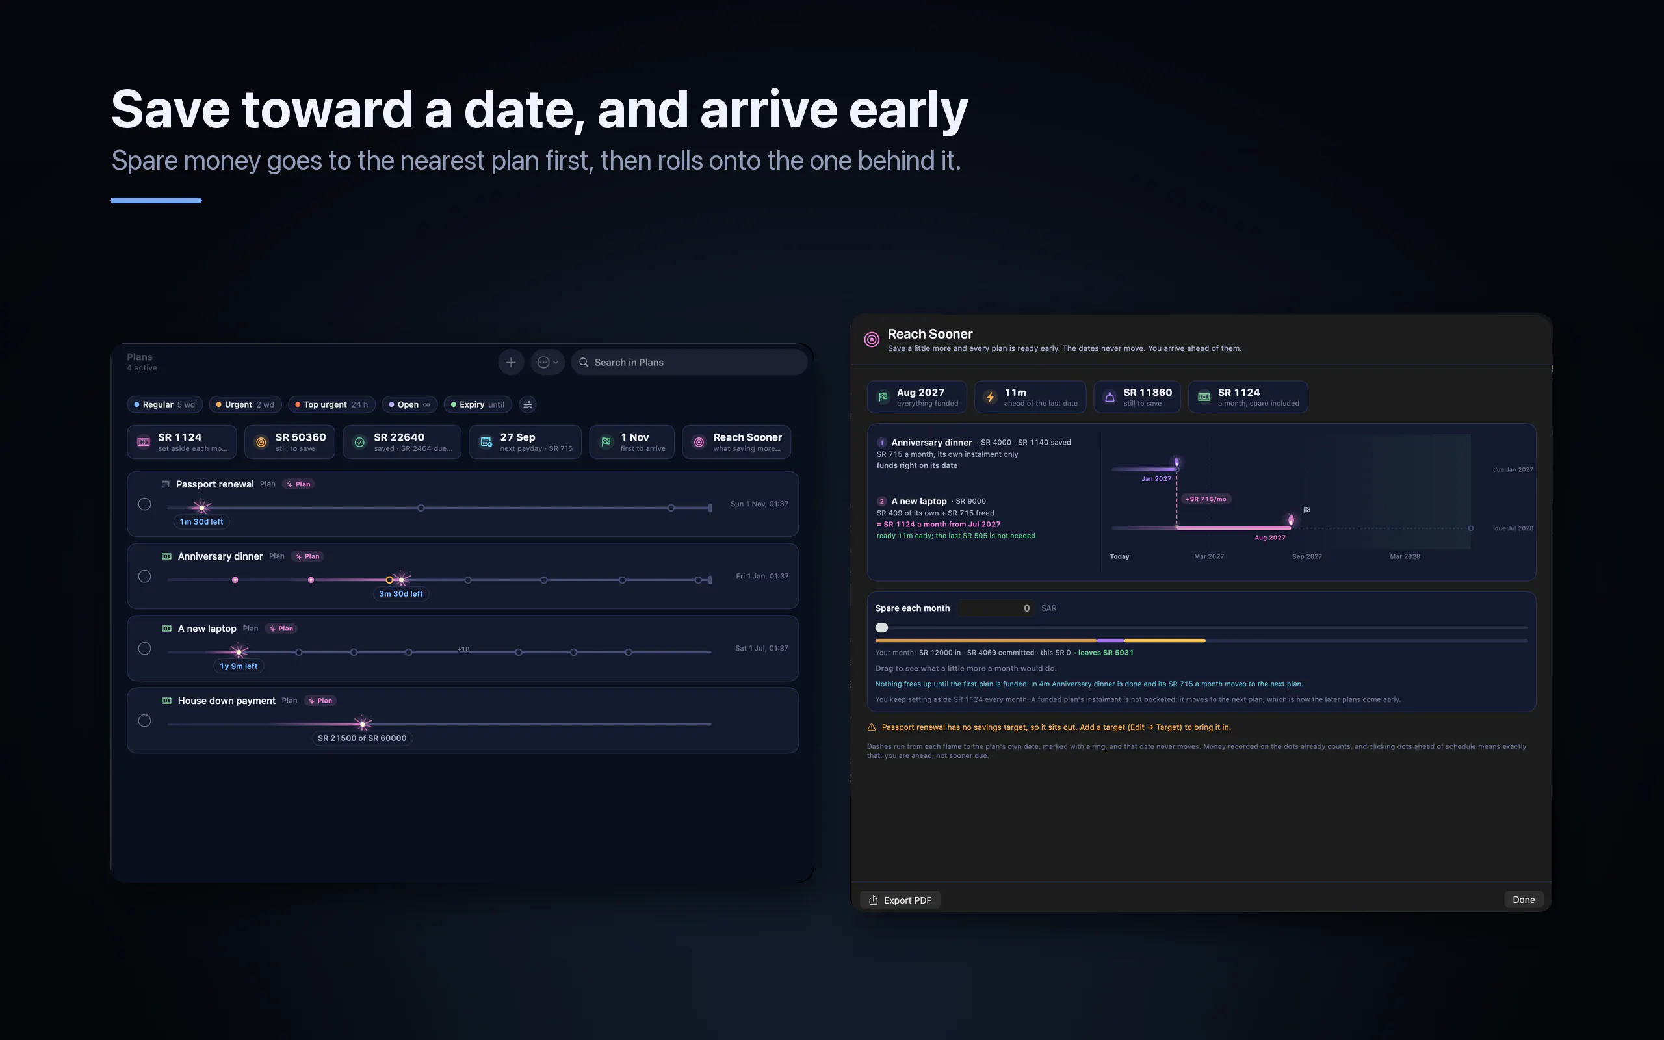The height and width of the screenshot is (1040, 1664).
Task: Toggle the Urgent 2 wd filter chip
Action: [246, 404]
